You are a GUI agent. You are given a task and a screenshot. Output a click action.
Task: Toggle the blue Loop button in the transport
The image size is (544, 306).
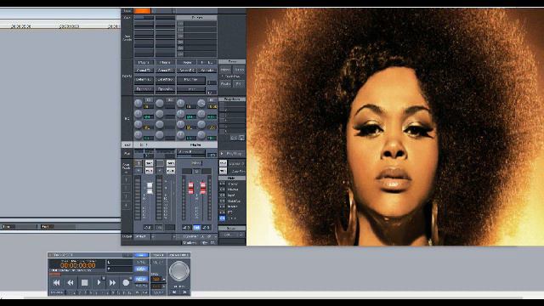click(140, 269)
